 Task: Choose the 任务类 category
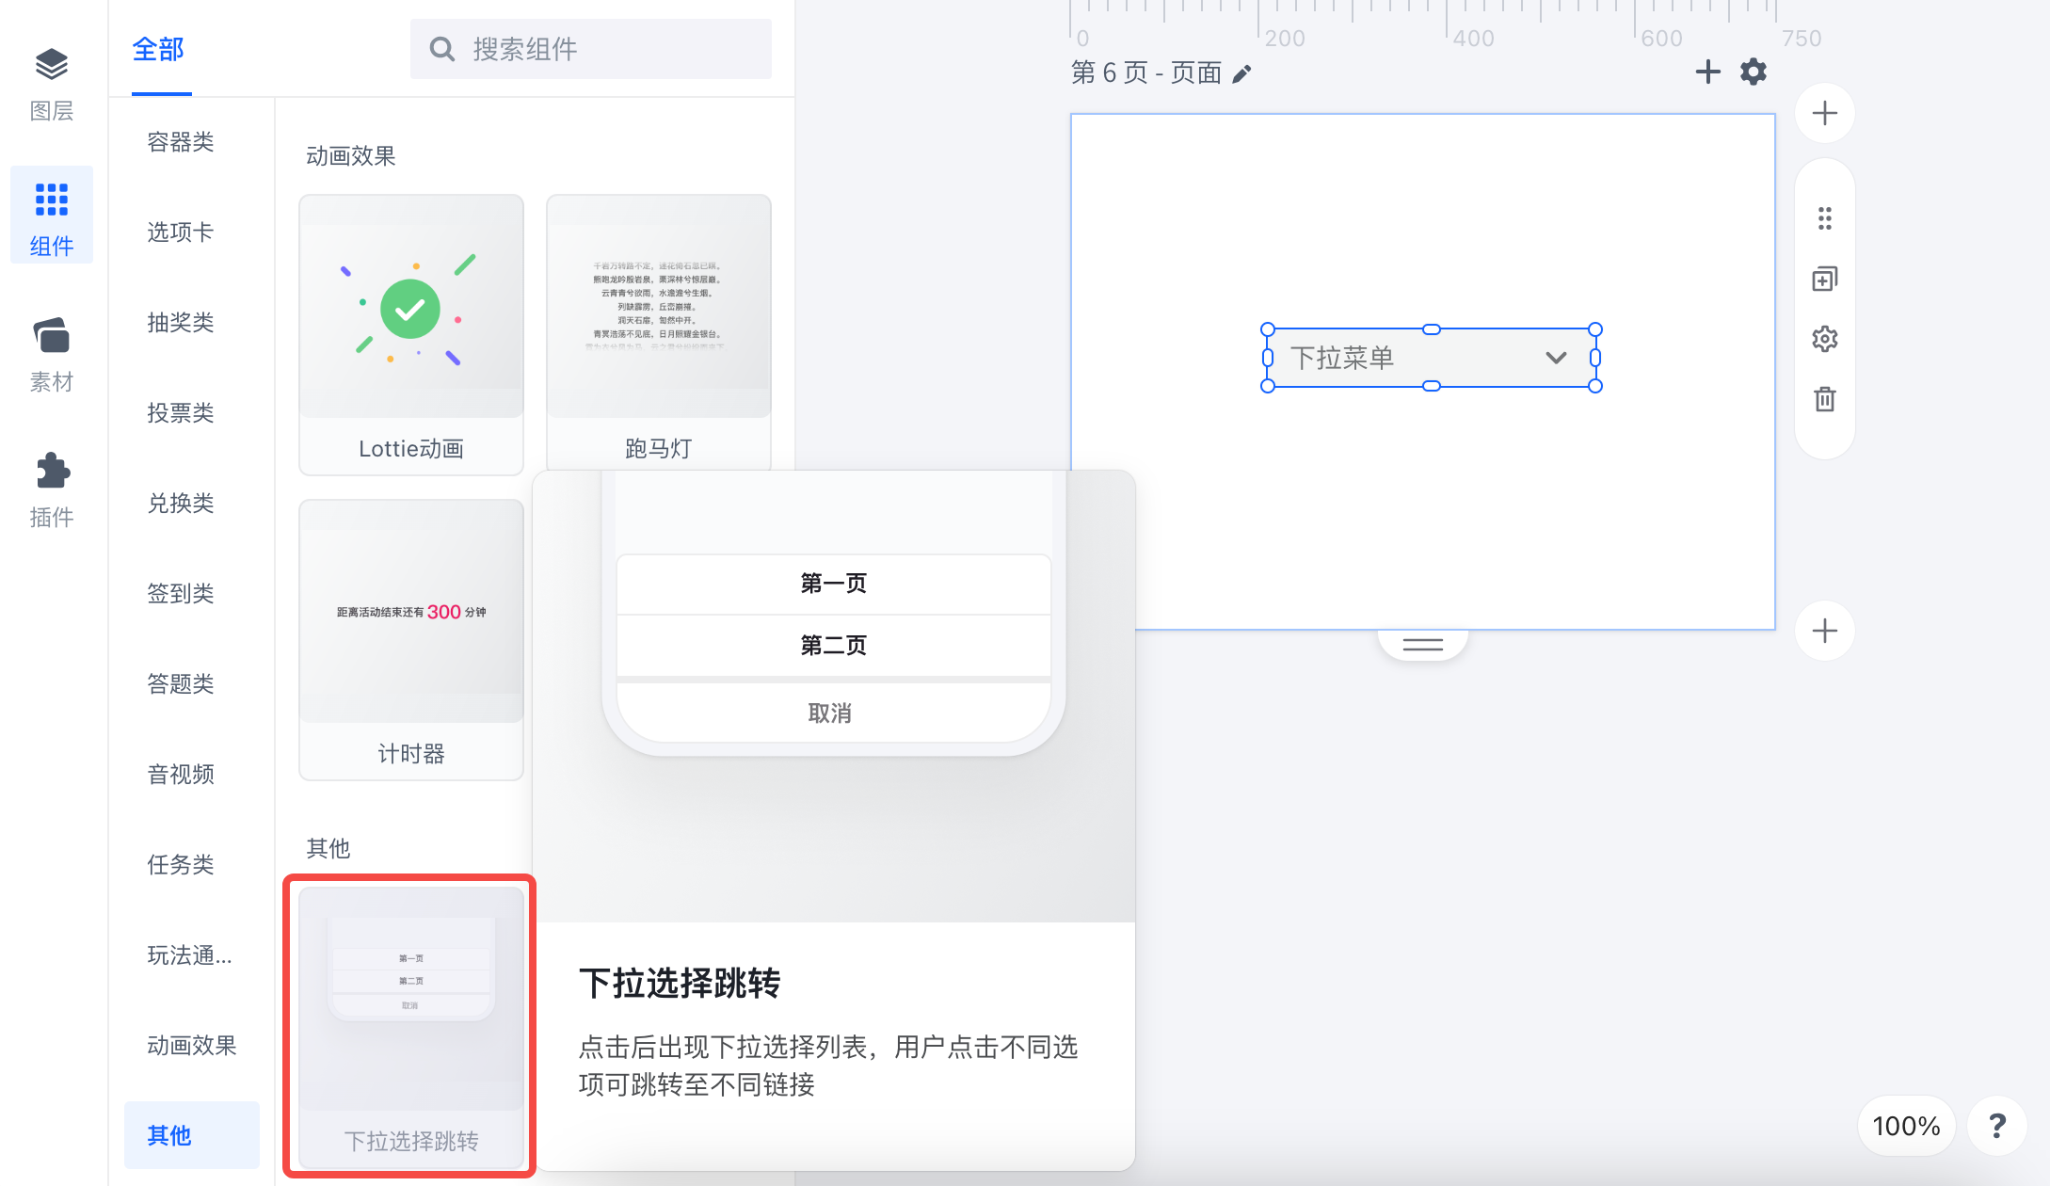point(181,865)
